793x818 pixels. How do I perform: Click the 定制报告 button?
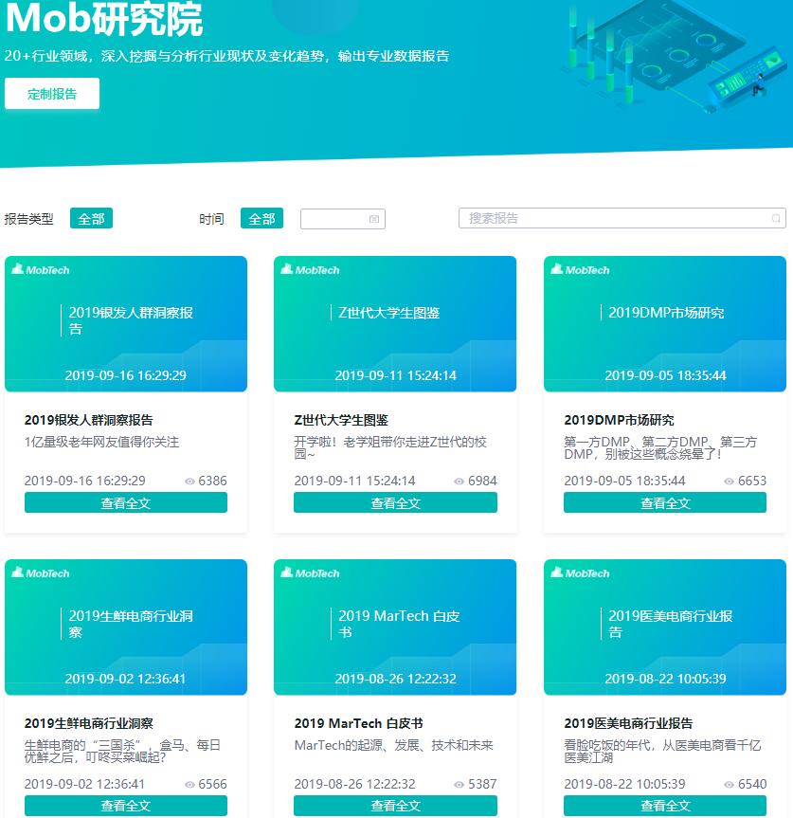click(x=52, y=94)
